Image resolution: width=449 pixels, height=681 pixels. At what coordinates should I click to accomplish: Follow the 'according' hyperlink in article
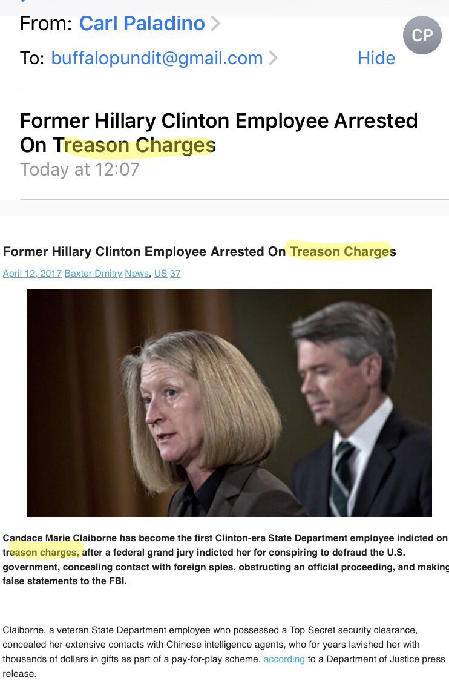(284, 659)
